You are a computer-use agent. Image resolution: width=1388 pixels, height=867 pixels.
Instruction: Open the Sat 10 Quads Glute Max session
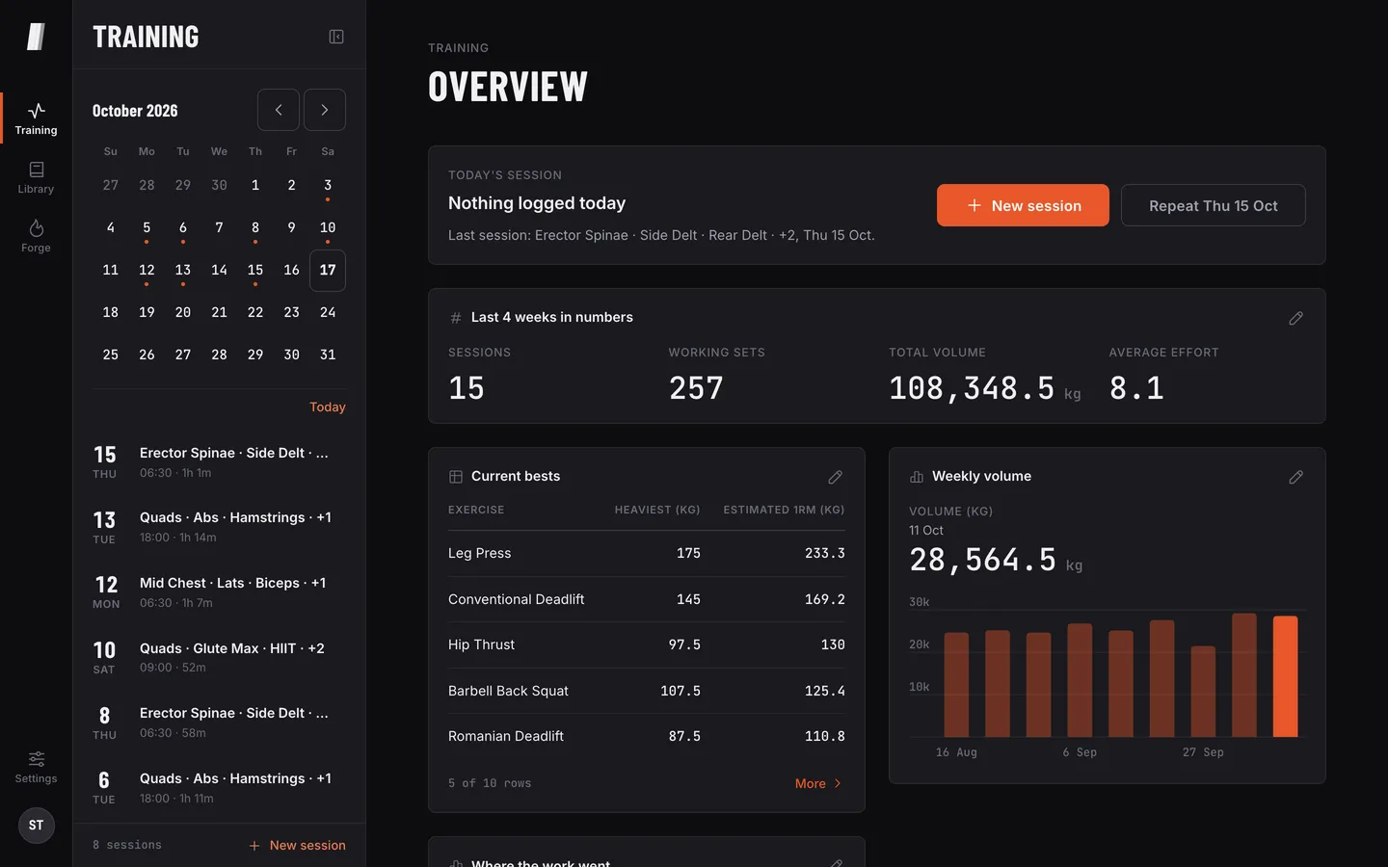tap(219, 657)
